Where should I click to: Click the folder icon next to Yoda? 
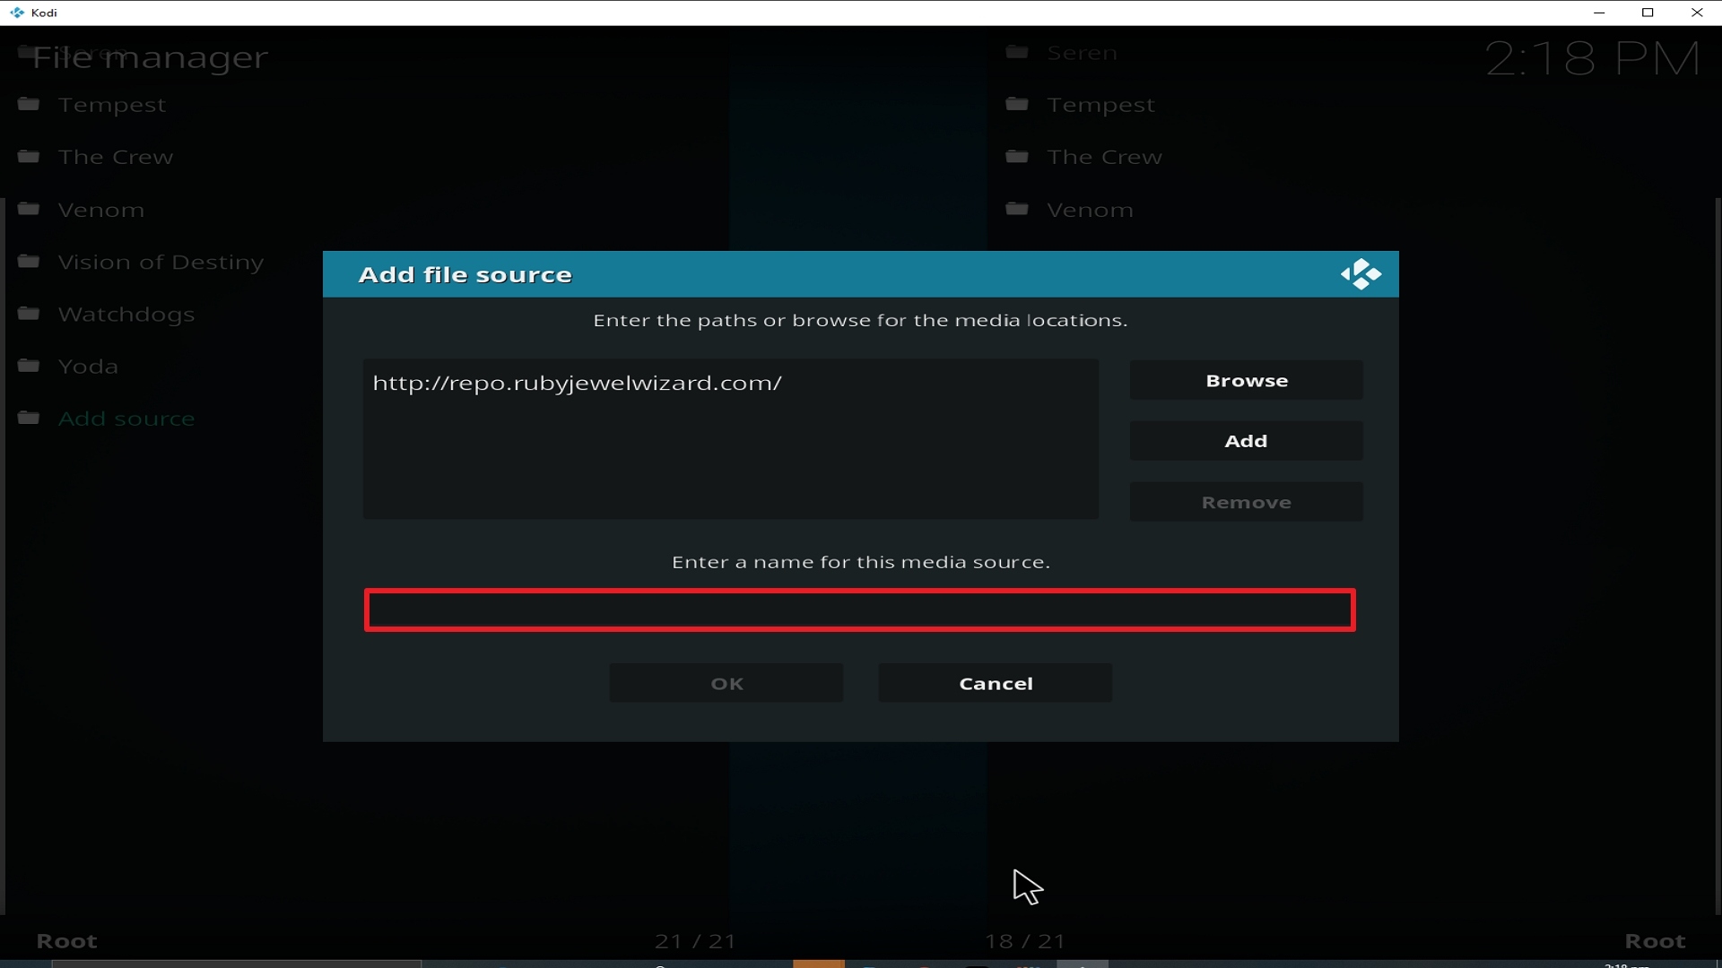(x=29, y=366)
